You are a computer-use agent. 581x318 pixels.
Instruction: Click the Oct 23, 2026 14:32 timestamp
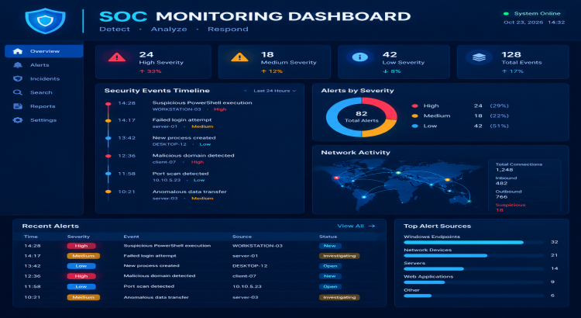[534, 22]
